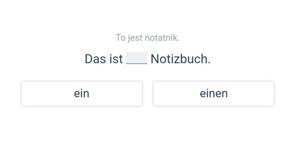
Task: Select the left answer option "ein"
Action: [x=81, y=94]
